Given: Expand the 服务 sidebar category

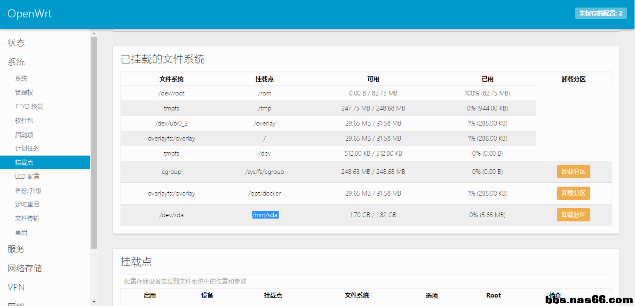Looking at the screenshot, I should coord(16,249).
